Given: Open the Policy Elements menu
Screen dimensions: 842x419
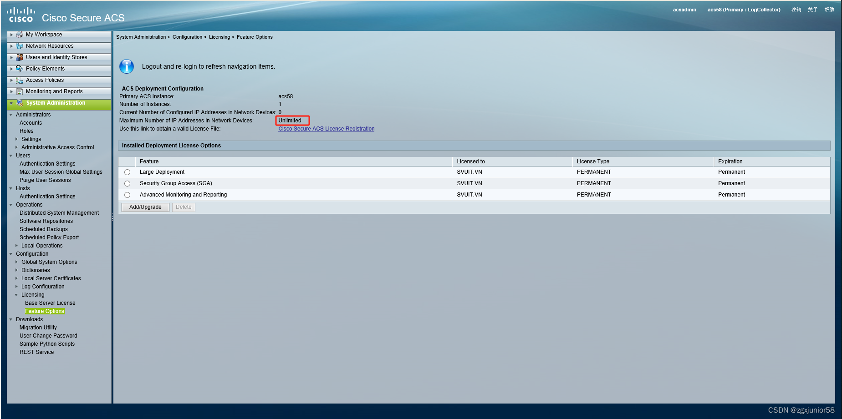Looking at the screenshot, I should (x=45, y=69).
